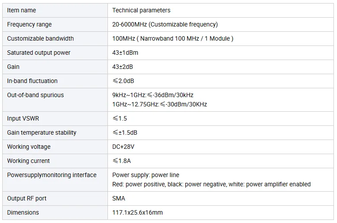Click the 'Powersupplymonitoring interface' label
This screenshot has height=223, width=337.
pyautogui.click(x=52, y=175)
